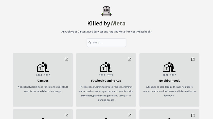This screenshot has height=119, width=213.
Task: Open external link on second-row left card
Action: 66,115
